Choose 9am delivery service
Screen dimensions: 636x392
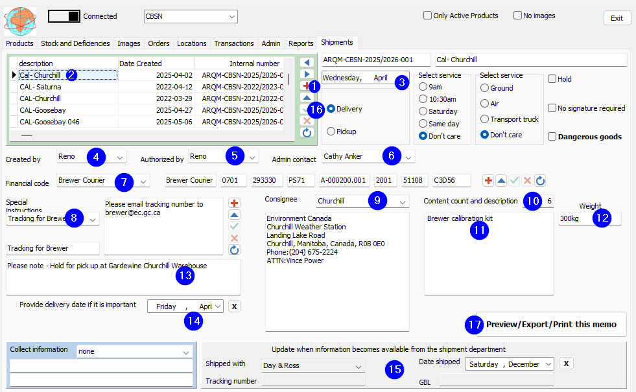(423, 87)
